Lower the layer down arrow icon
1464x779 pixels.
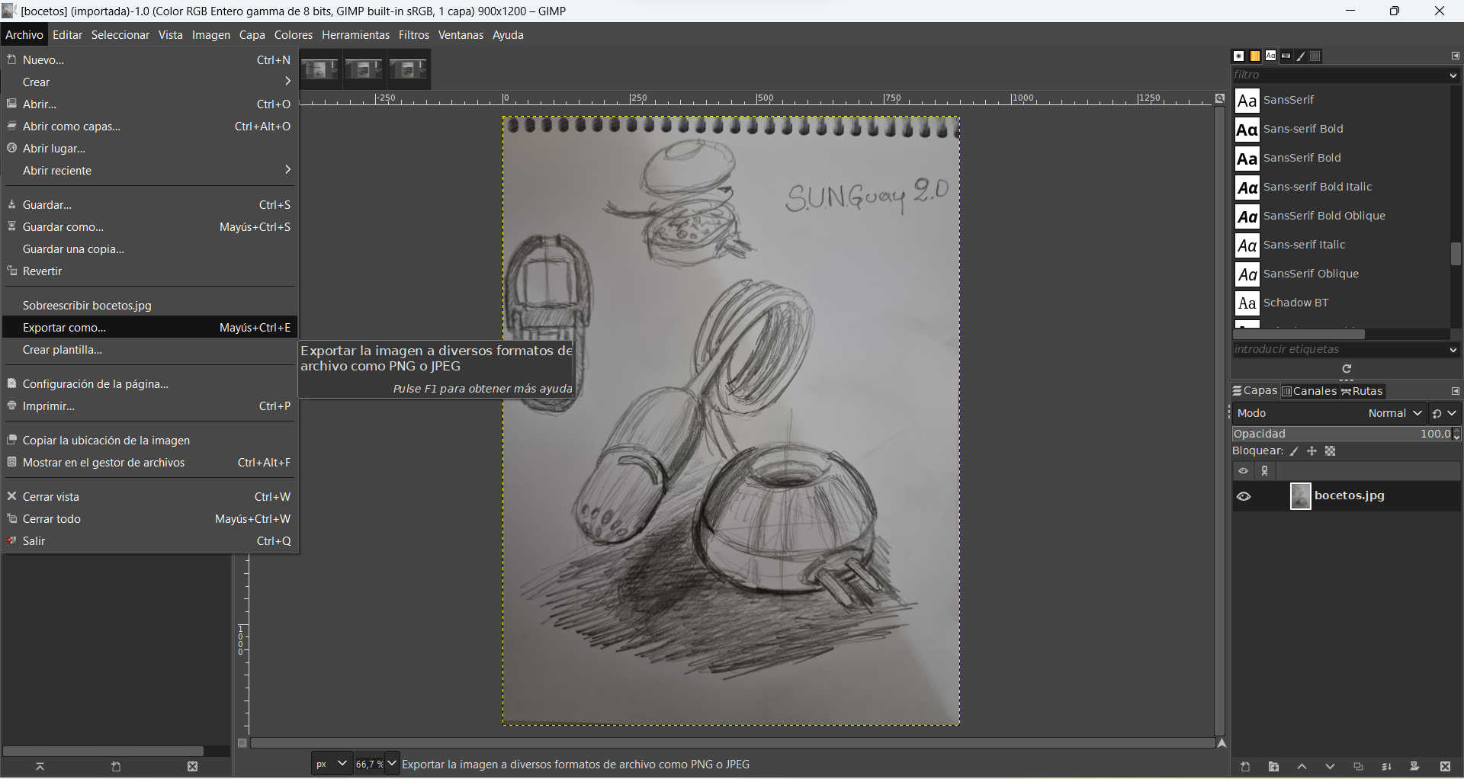click(x=1330, y=767)
